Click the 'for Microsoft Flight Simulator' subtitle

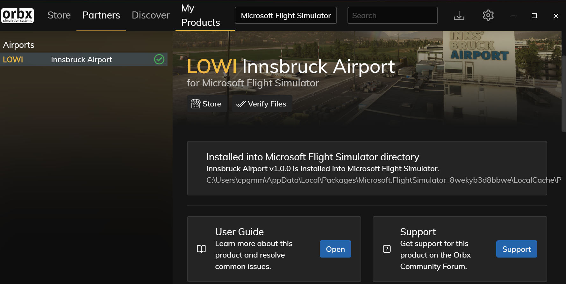(x=253, y=83)
